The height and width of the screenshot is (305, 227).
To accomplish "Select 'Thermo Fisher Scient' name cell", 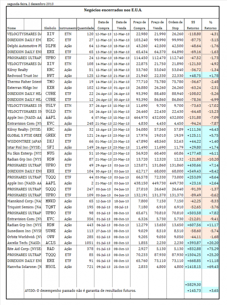I will [x=24, y=82].
